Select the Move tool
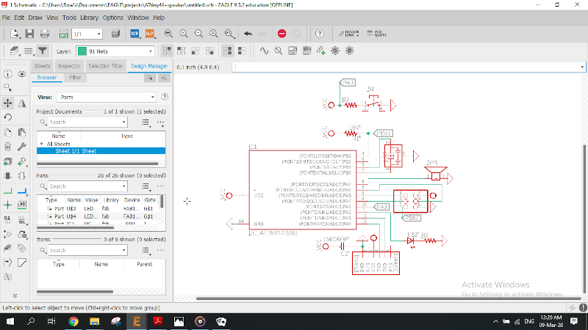The image size is (588, 330). [7, 103]
